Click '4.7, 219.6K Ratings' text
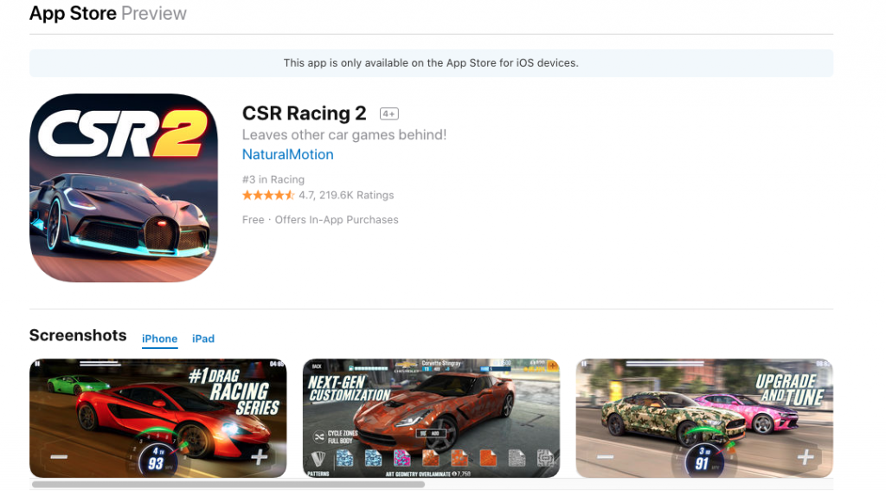 pyautogui.click(x=346, y=195)
